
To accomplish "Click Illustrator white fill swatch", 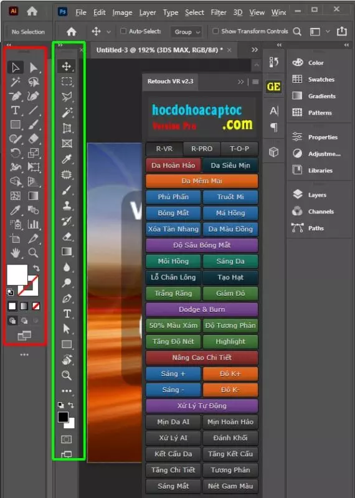I will click(x=17, y=275).
